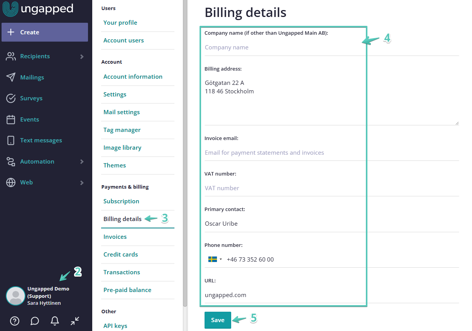Expand the Web submenu arrow
Image resolution: width=472 pixels, height=331 pixels.
82,182
